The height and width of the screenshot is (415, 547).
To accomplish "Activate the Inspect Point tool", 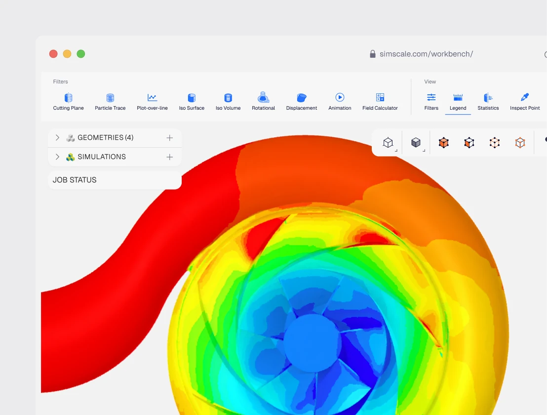I will coord(525,102).
